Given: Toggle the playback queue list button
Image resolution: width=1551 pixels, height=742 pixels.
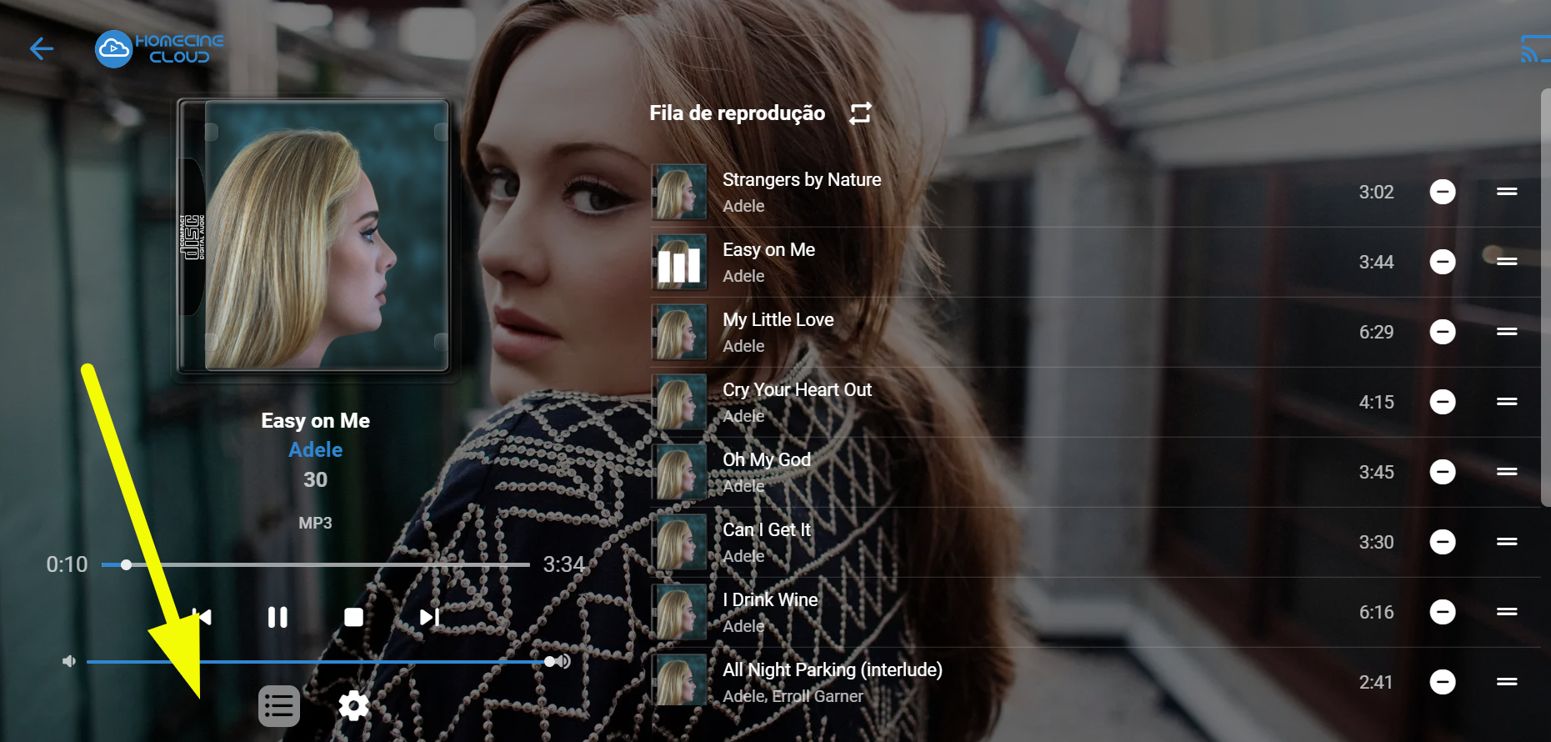Looking at the screenshot, I should pos(279,706).
